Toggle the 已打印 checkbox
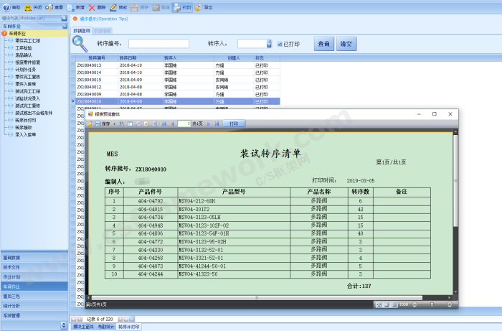The image size is (502, 331). tap(280, 44)
